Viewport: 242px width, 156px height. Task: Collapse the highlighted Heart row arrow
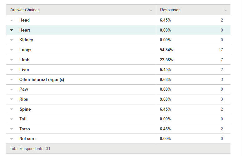coord(12,30)
